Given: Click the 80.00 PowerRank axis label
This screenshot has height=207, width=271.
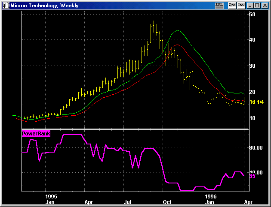Looking at the screenshot, I should point(256,148).
